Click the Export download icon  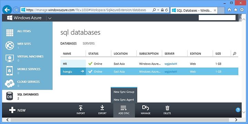point(102,108)
